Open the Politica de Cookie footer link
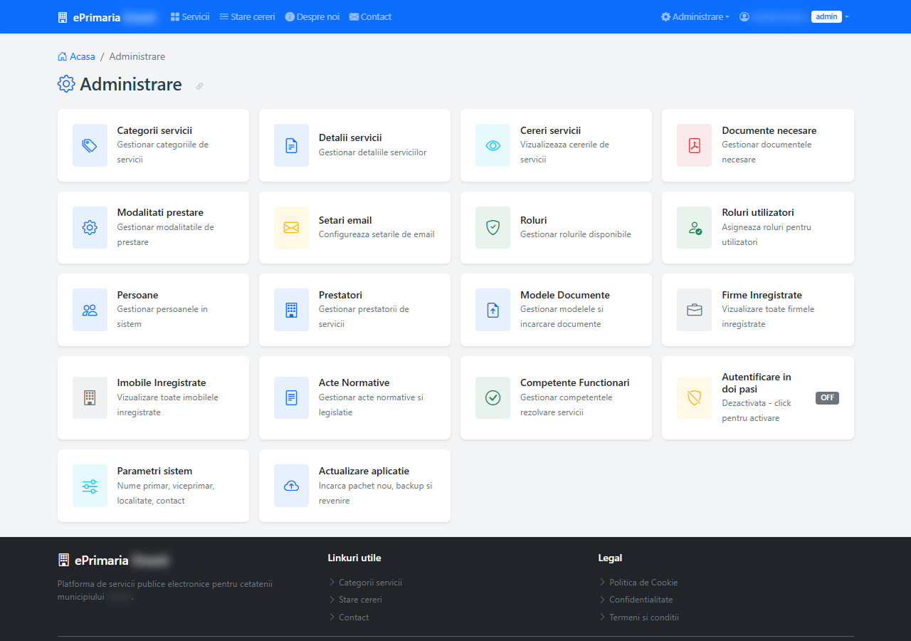This screenshot has height=641, width=911. [x=643, y=582]
